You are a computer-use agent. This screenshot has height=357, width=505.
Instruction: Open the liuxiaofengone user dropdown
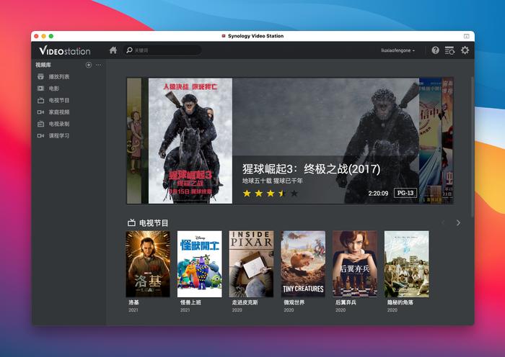398,50
